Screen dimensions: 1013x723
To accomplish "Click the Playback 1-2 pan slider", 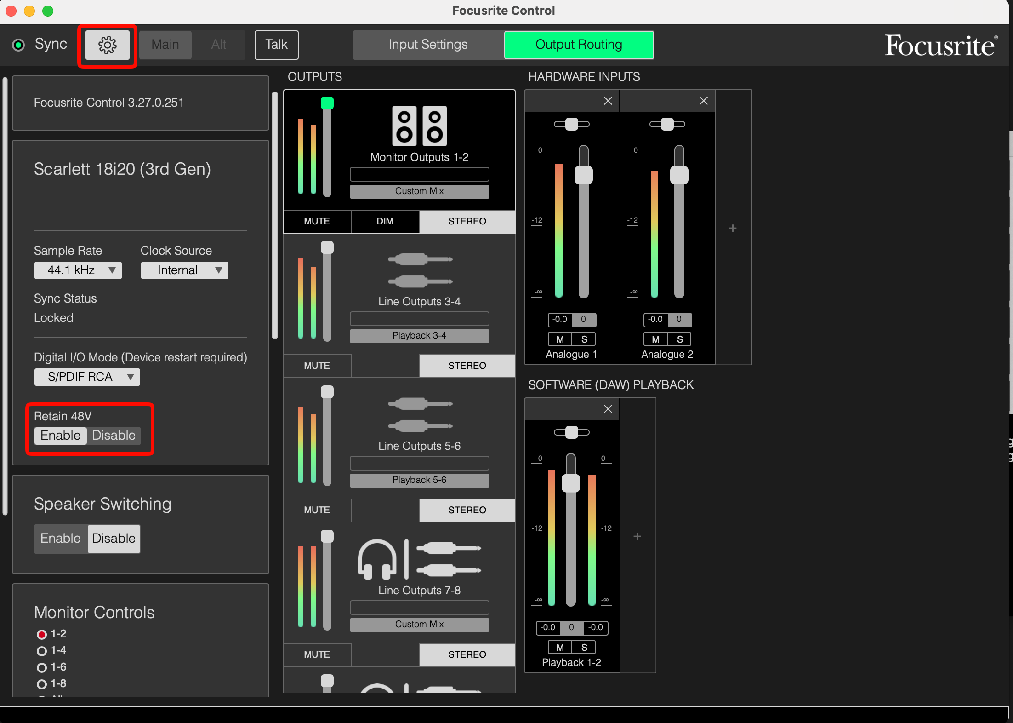I will pyautogui.click(x=572, y=432).
